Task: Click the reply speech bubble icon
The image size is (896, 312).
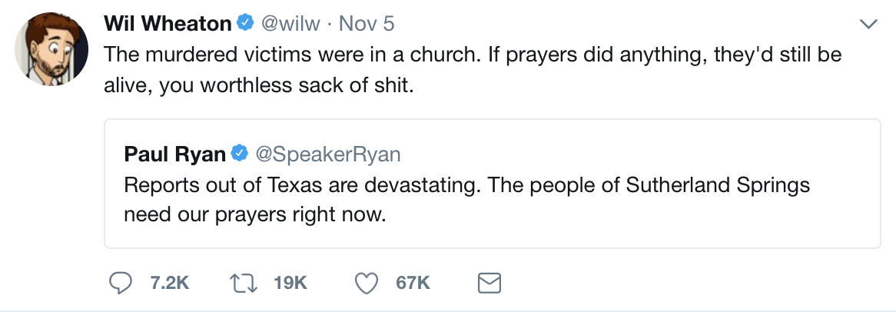Action: pos(121,284)
